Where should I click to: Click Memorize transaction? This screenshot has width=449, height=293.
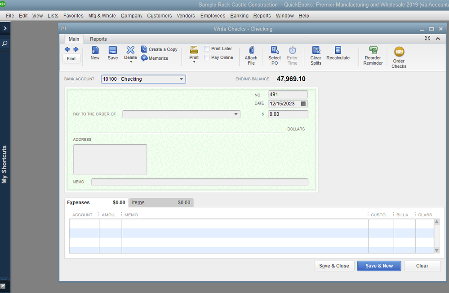tap(155, 58)
